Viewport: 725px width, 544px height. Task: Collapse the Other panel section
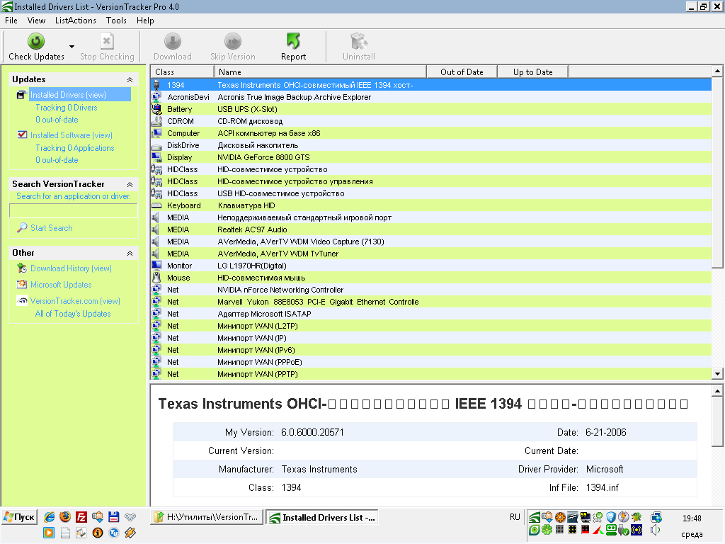130,253
